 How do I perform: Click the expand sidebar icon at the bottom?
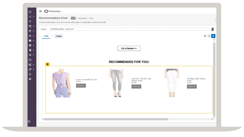click(x=29, y=121)
